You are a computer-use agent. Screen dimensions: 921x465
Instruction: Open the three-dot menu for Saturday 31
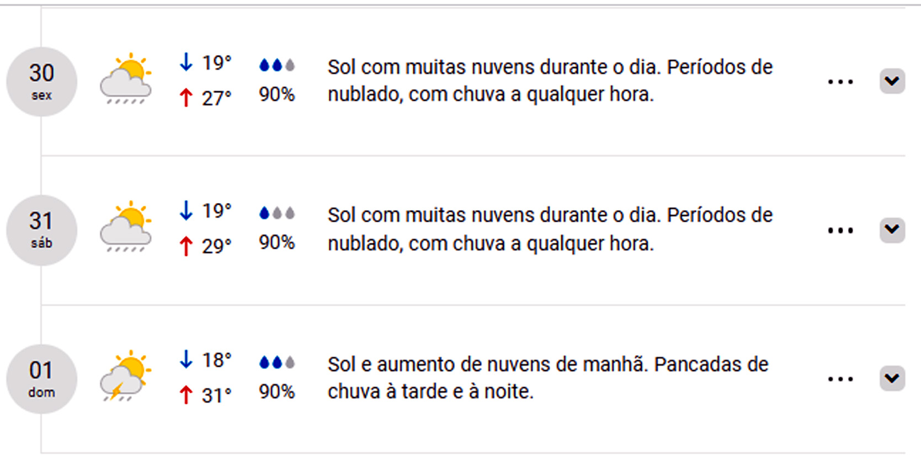point(840,231)
